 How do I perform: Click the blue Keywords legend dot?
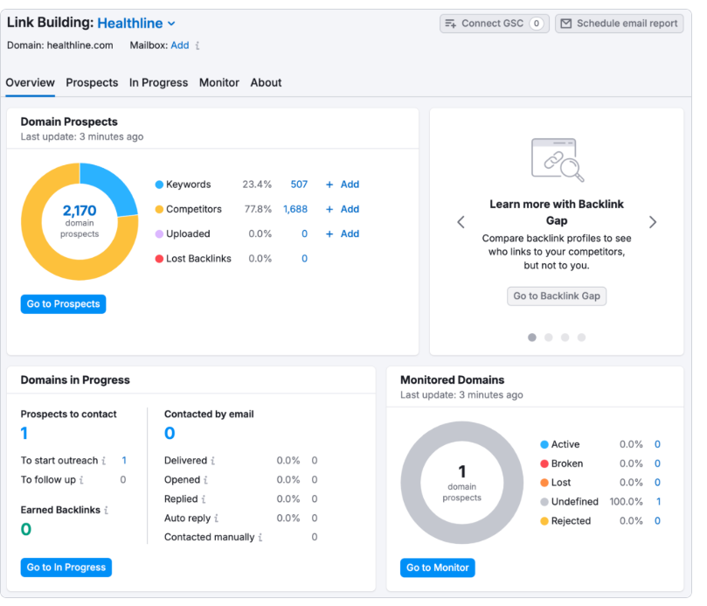coord(159,185)
